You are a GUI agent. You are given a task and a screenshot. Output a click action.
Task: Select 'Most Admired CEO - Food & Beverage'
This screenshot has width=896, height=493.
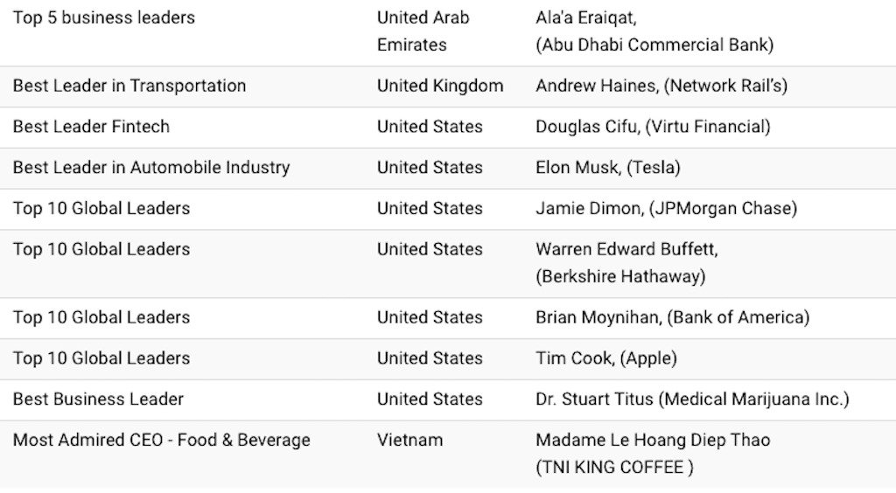(x=162, y=440)
